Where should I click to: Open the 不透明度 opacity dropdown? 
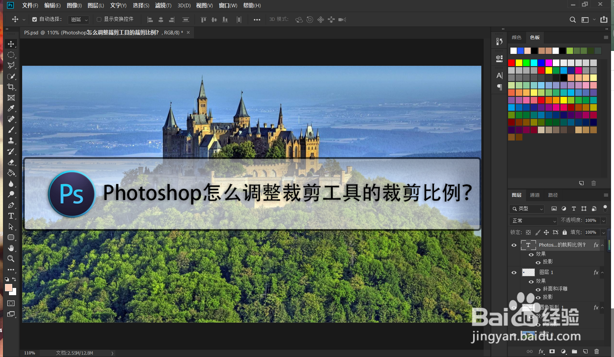coord(604,220)
